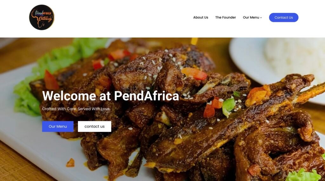The height and width of the screenshot is (181, 325).
Task: Open the About Us page
Action: [x=201, y=17]
